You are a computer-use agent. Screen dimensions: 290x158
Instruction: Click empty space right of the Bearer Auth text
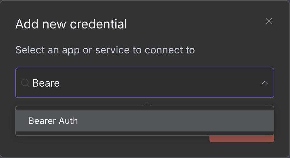click(x=174, y=121)
